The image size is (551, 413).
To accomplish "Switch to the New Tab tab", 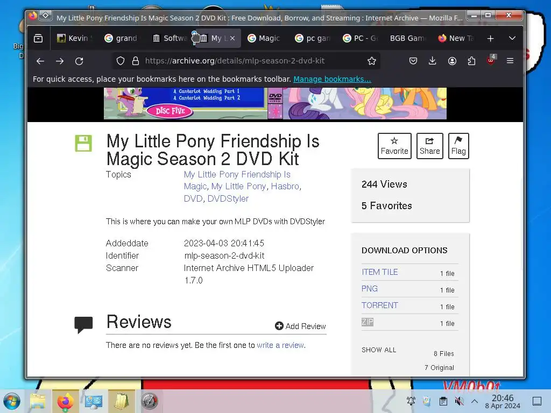I will (x=456, y=38).
